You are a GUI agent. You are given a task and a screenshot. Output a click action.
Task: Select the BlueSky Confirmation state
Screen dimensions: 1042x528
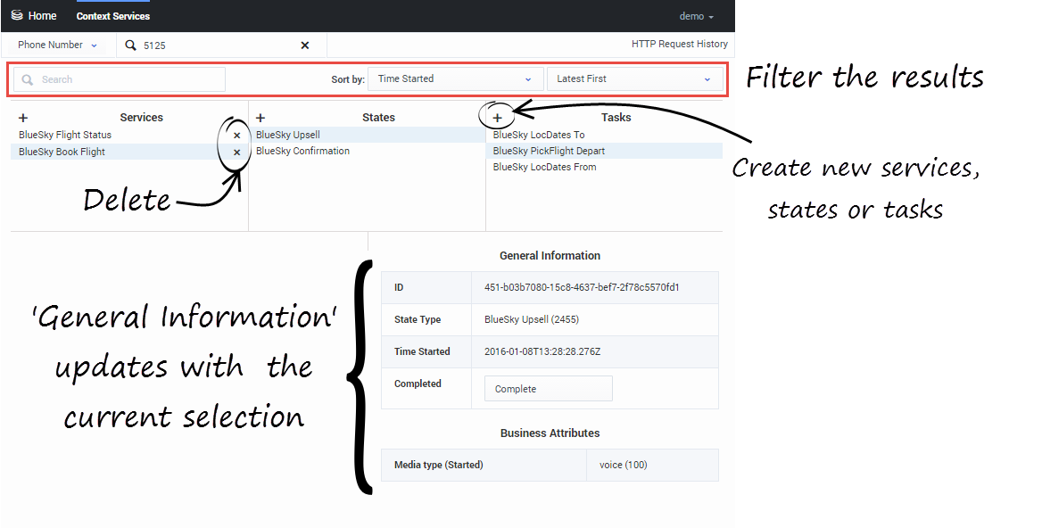point(302,152)
